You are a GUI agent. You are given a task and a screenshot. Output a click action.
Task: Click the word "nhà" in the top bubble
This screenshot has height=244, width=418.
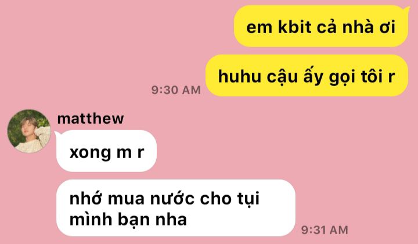(x=358, y=27)
